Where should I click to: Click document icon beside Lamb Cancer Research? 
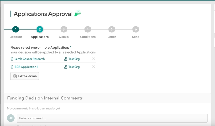[12, 59]
